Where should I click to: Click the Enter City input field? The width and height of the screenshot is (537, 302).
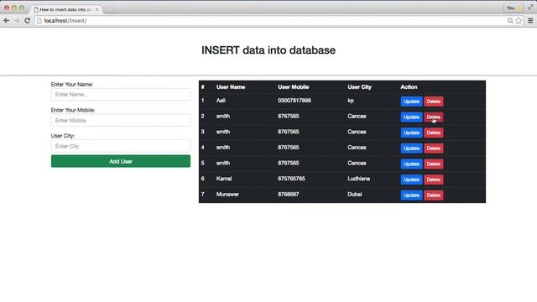(121, 146)
